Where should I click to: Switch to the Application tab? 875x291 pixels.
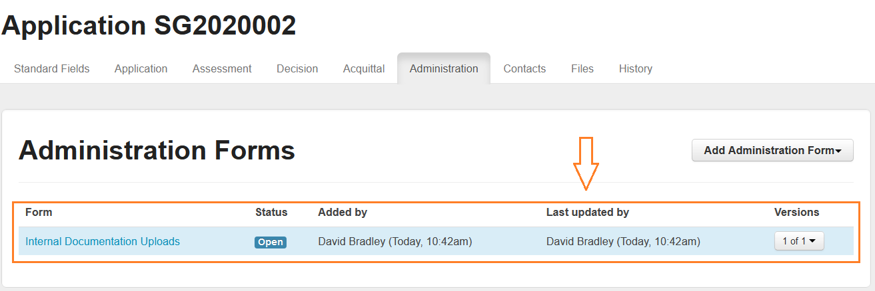tap(141, 68)
